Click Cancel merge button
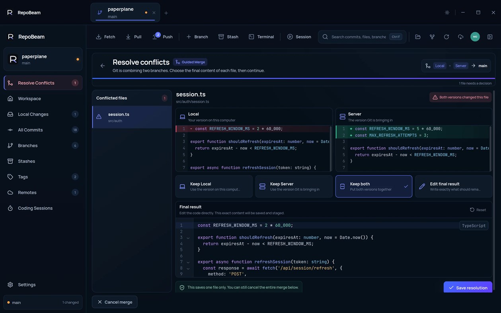Image resolution: width=501 pixels, height=313 pixels. tap(115, 302)
